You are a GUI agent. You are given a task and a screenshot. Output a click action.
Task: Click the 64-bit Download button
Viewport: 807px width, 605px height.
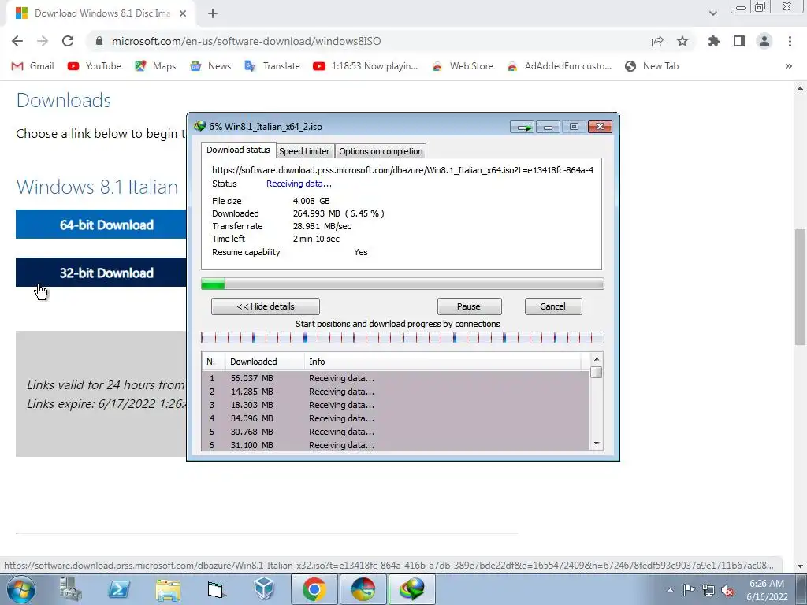pos(102,225)
